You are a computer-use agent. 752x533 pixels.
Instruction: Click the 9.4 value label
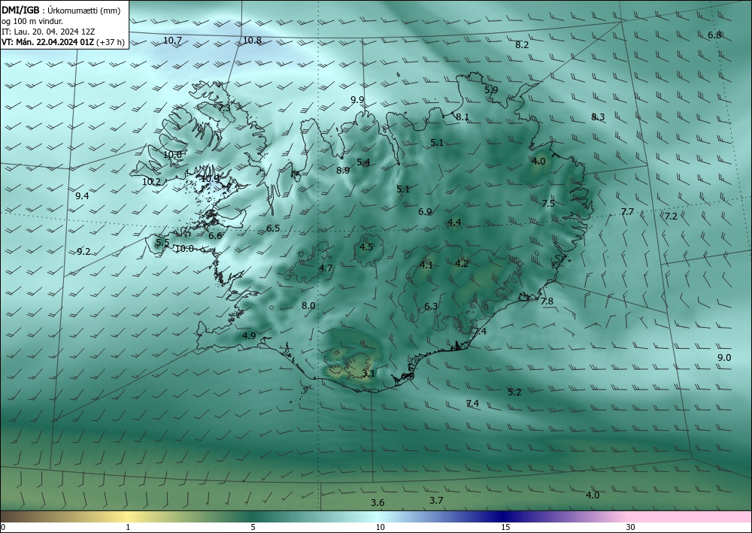(x=82, y=195)
